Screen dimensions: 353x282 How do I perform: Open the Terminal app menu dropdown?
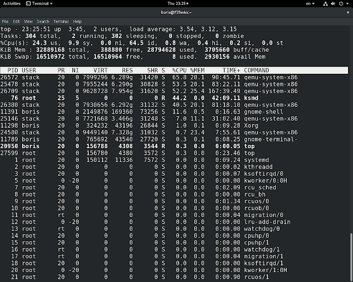(39, 3)
